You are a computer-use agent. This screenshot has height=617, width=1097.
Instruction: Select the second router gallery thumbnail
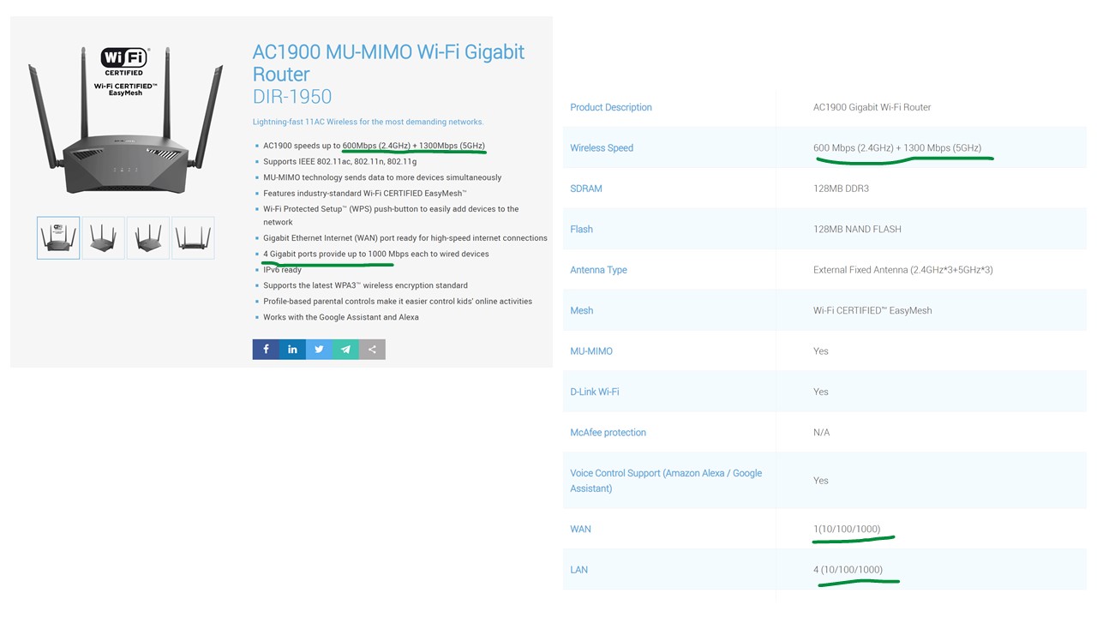tap(103, 238)
